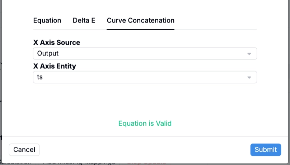Click the blank tab bar area right of Curve Concatenation
The width and height of the screenshot is (290, 165).
(215, 20)
